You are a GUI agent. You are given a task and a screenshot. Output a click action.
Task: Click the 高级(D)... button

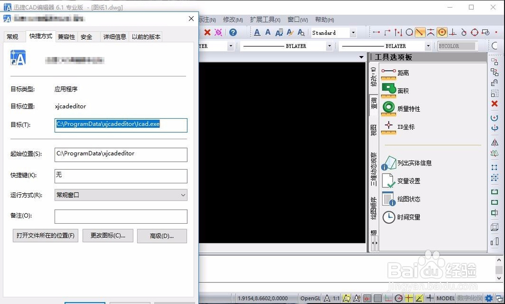click(x=162, y=236)
